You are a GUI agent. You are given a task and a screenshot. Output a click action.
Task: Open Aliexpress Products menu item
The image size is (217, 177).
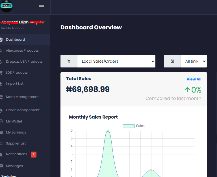click(x=22, y=51)
